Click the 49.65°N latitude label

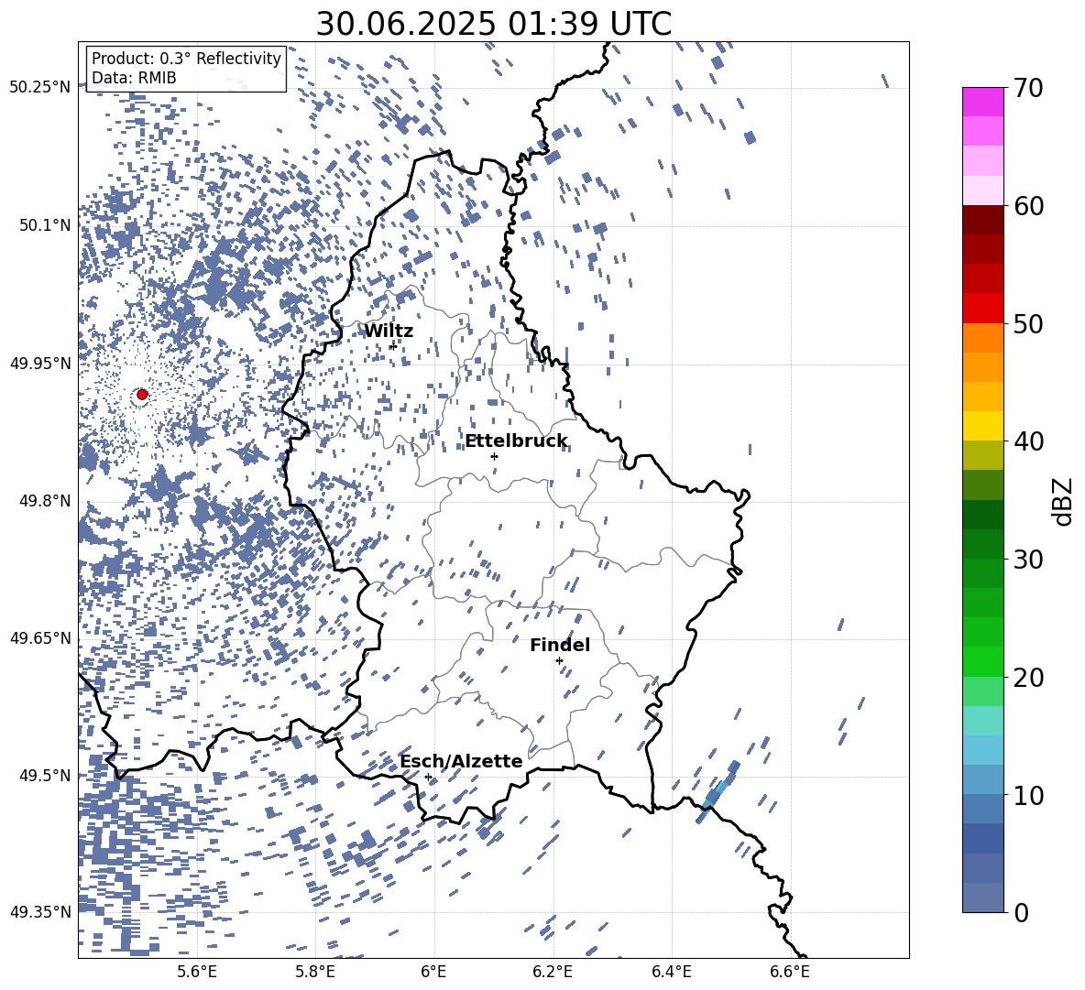40,637
